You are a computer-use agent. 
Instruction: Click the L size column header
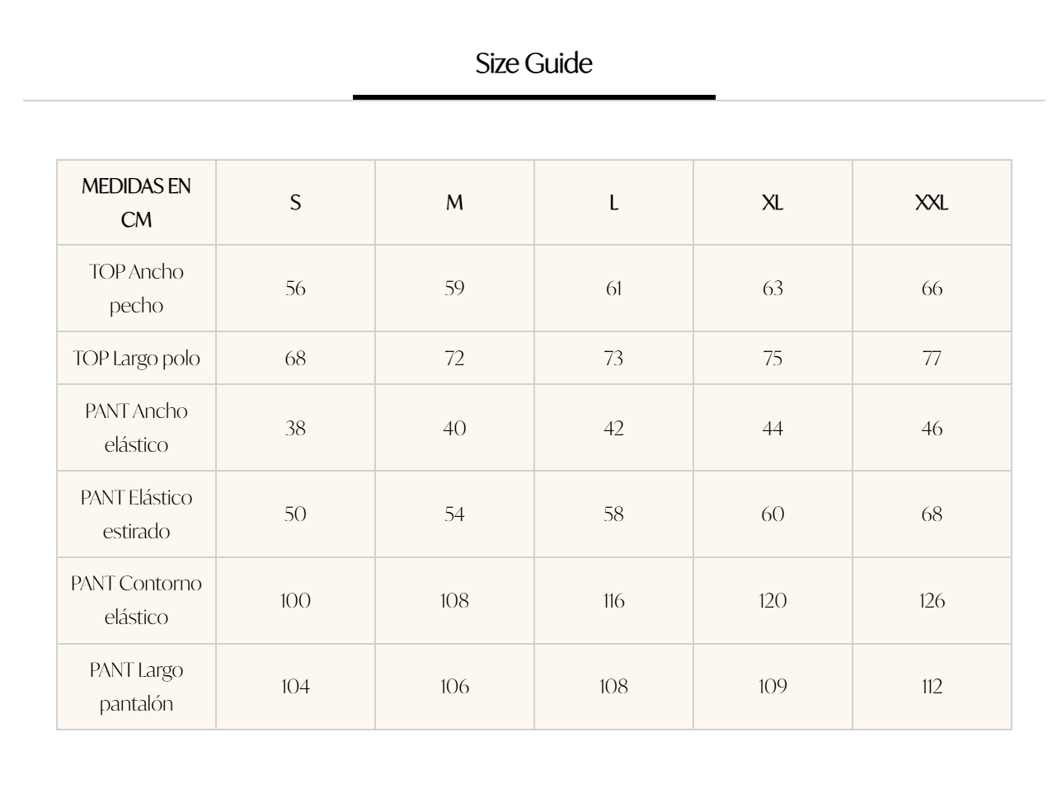tap(613, 203)
